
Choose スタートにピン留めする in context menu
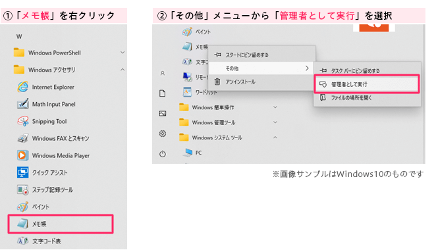261,55
